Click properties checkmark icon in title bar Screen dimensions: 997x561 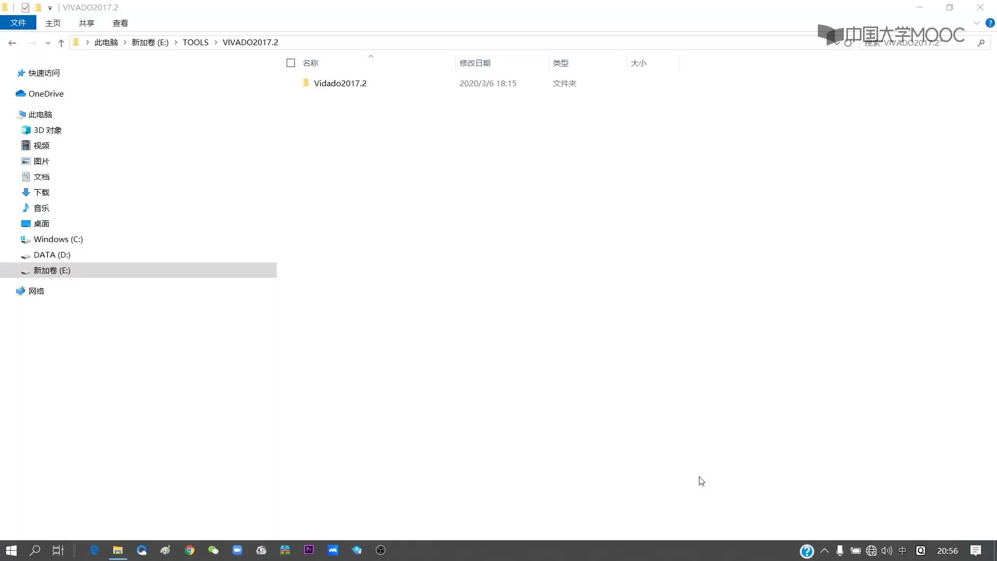(25, 8)
